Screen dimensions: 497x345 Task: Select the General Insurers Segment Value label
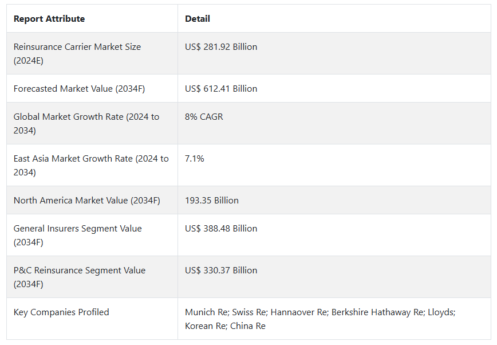point(77,235)
